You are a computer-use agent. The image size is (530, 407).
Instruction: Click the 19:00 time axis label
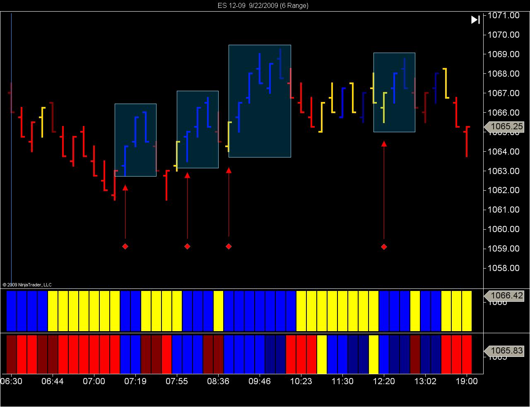(x=467, y=381)
